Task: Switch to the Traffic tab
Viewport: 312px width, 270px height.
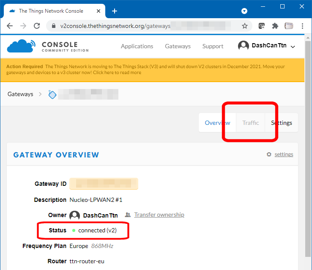Action: 251,123
